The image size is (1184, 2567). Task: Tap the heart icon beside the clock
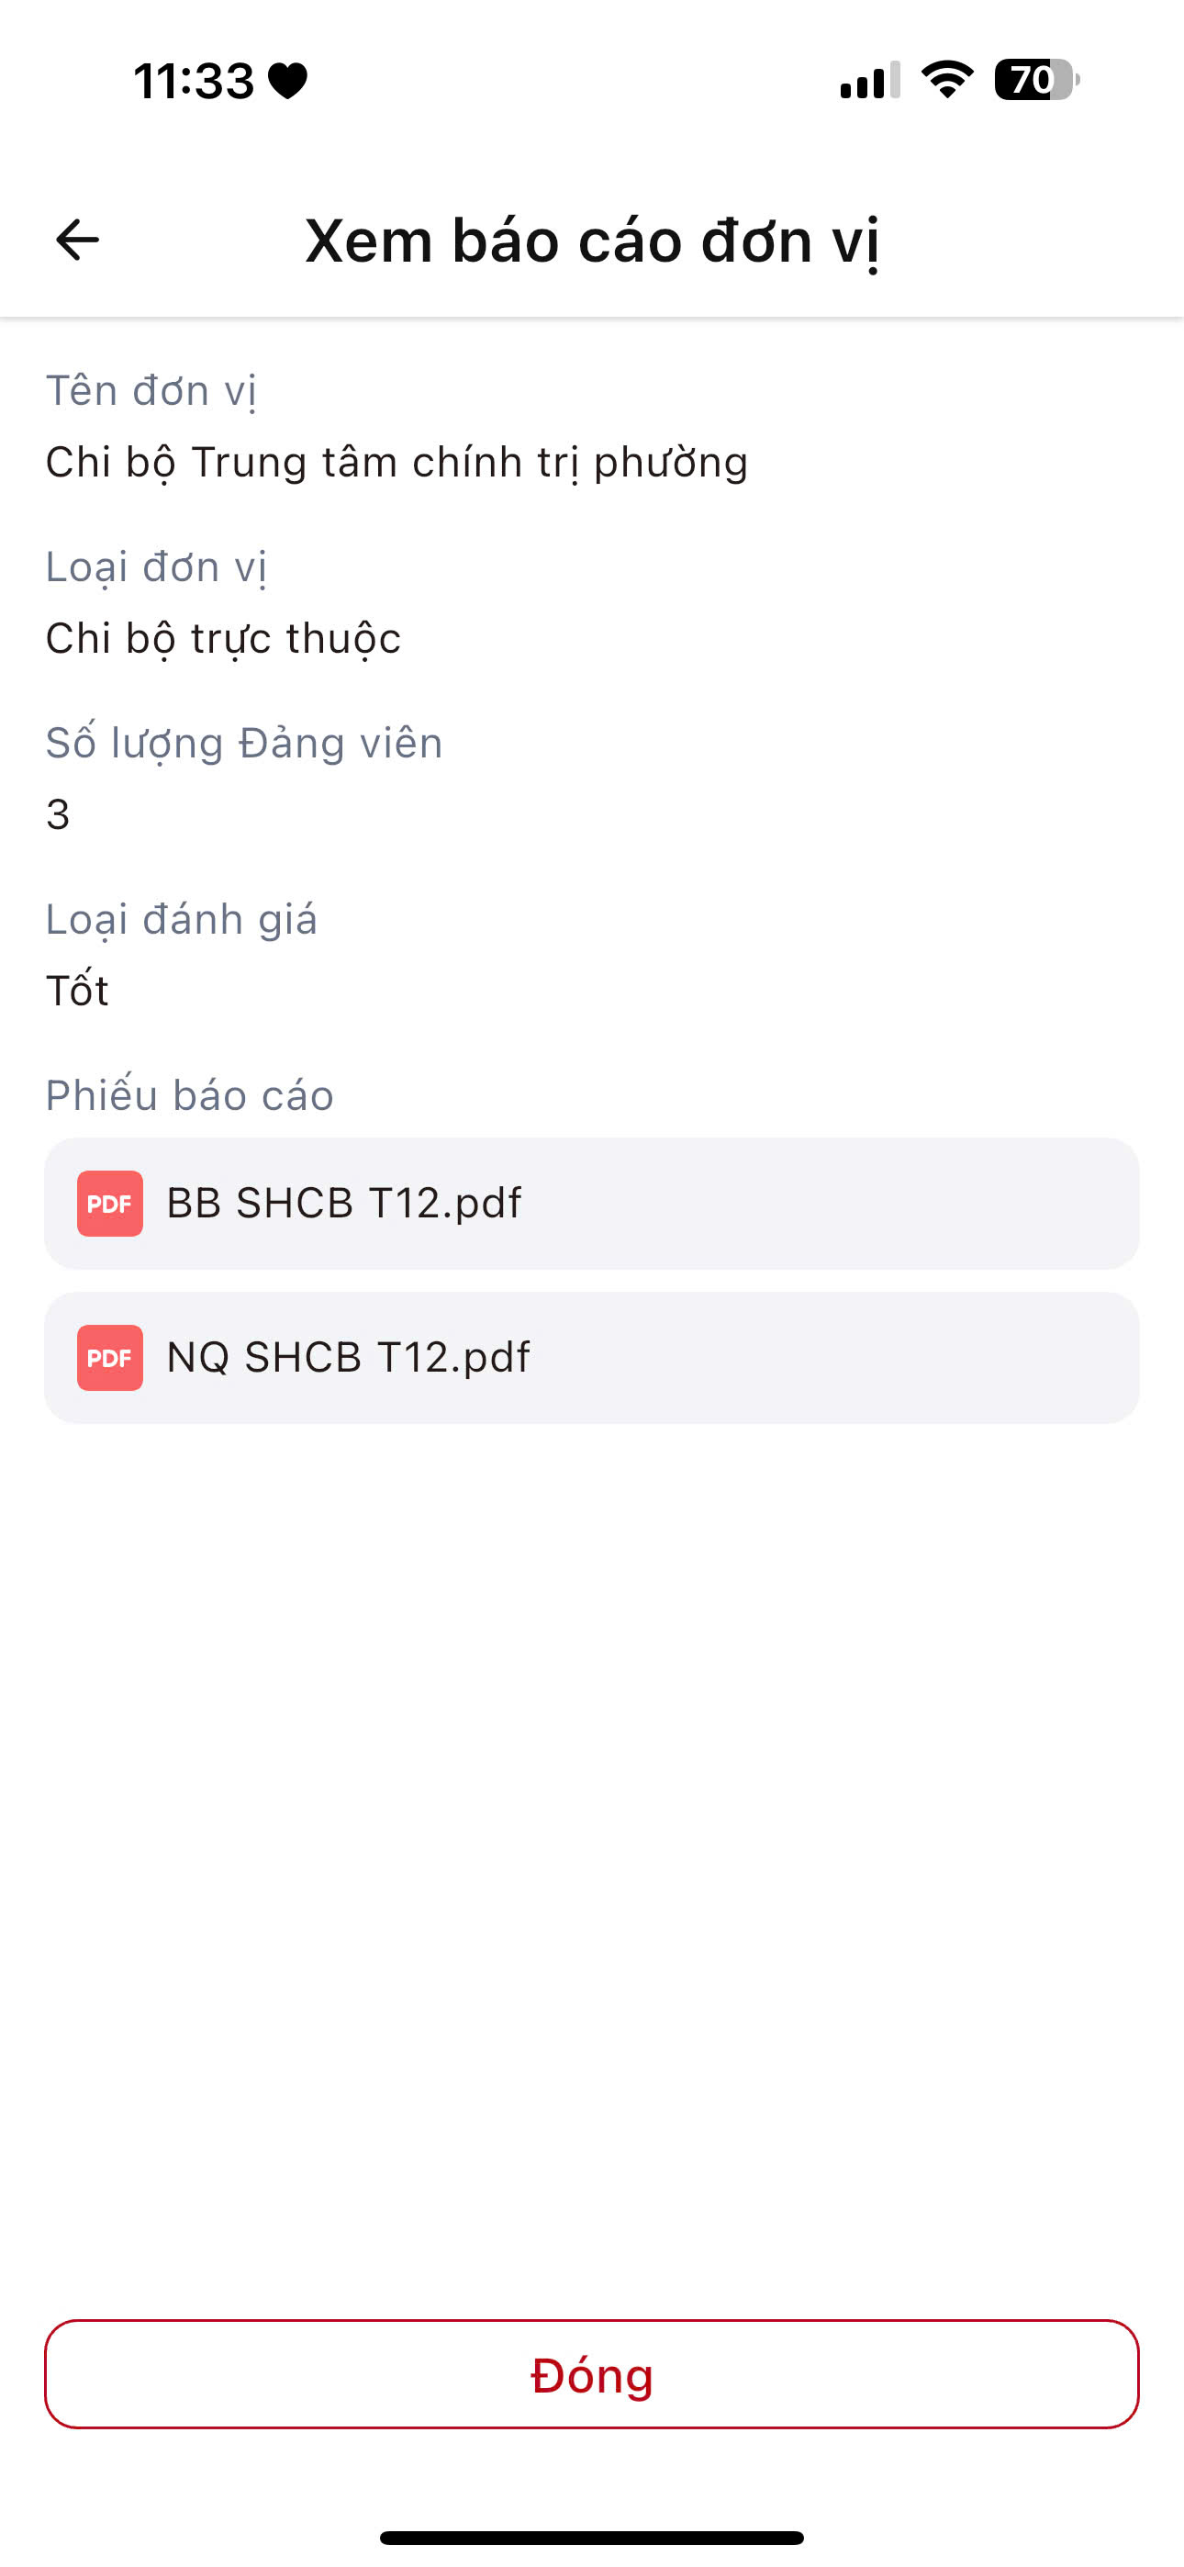(288, 81)
